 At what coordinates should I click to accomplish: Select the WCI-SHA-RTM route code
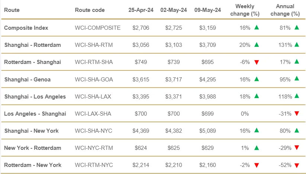point(94,45)
